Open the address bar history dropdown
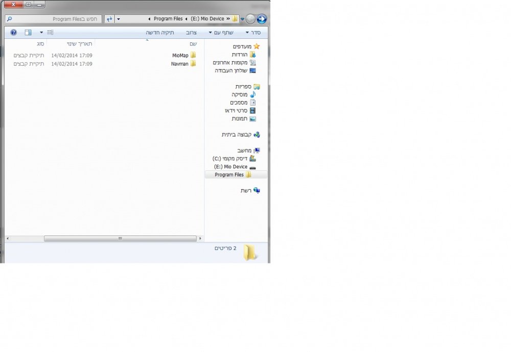This screenshot has width=511, height=352. [x=119, y=19]
